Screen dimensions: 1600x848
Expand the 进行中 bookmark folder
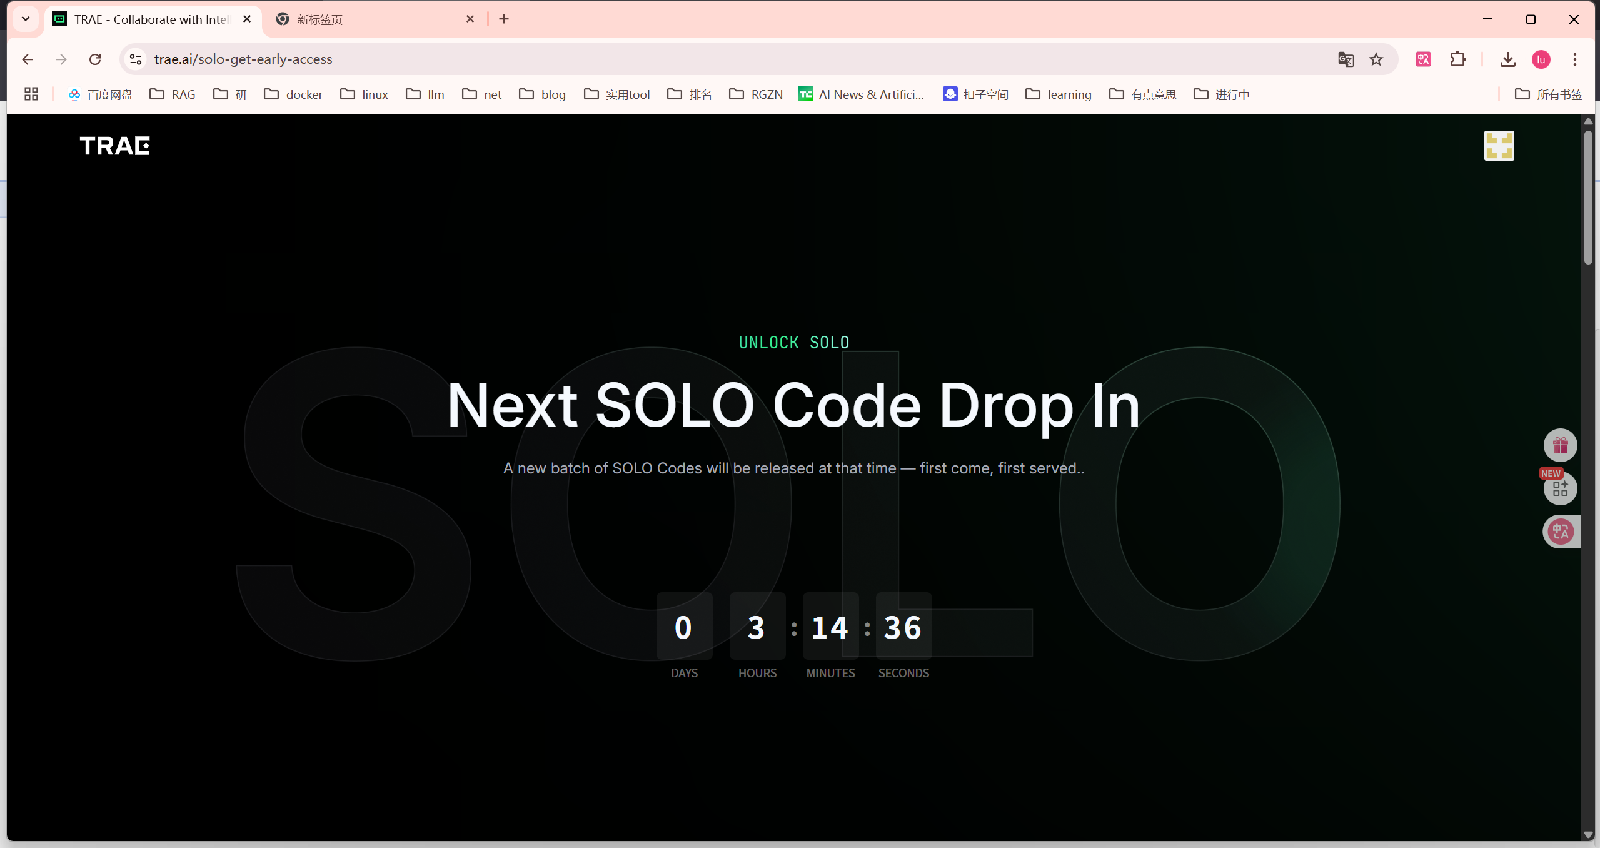(1221, 94)
